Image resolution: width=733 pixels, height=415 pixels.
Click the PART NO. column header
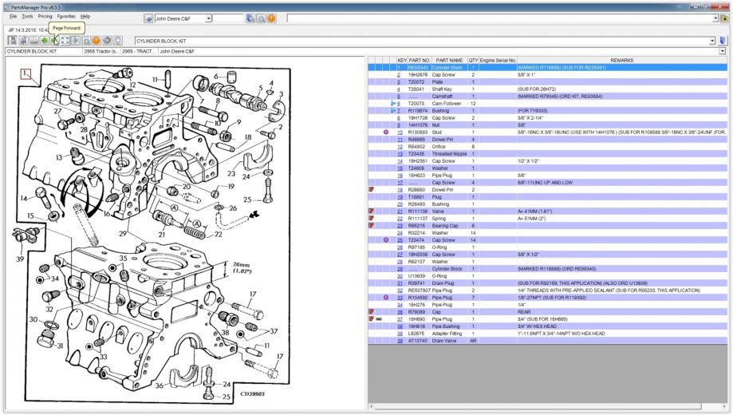pyautogui.click(x=420, y=61)
